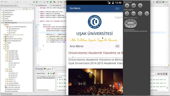Open the Üst Menü hamburger icon
The image size is (170, 96).
pyautogui.click(x=117, y=9)
